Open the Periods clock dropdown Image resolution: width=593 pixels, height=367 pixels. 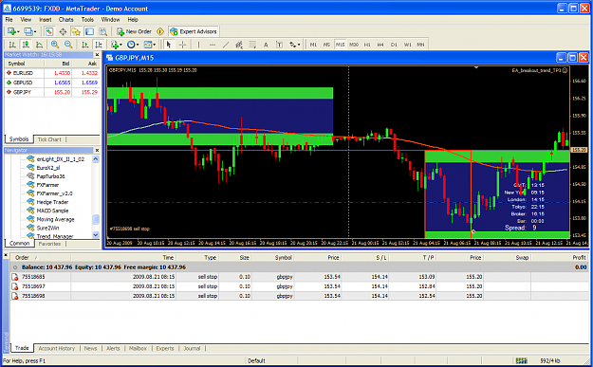pos(133,45)
